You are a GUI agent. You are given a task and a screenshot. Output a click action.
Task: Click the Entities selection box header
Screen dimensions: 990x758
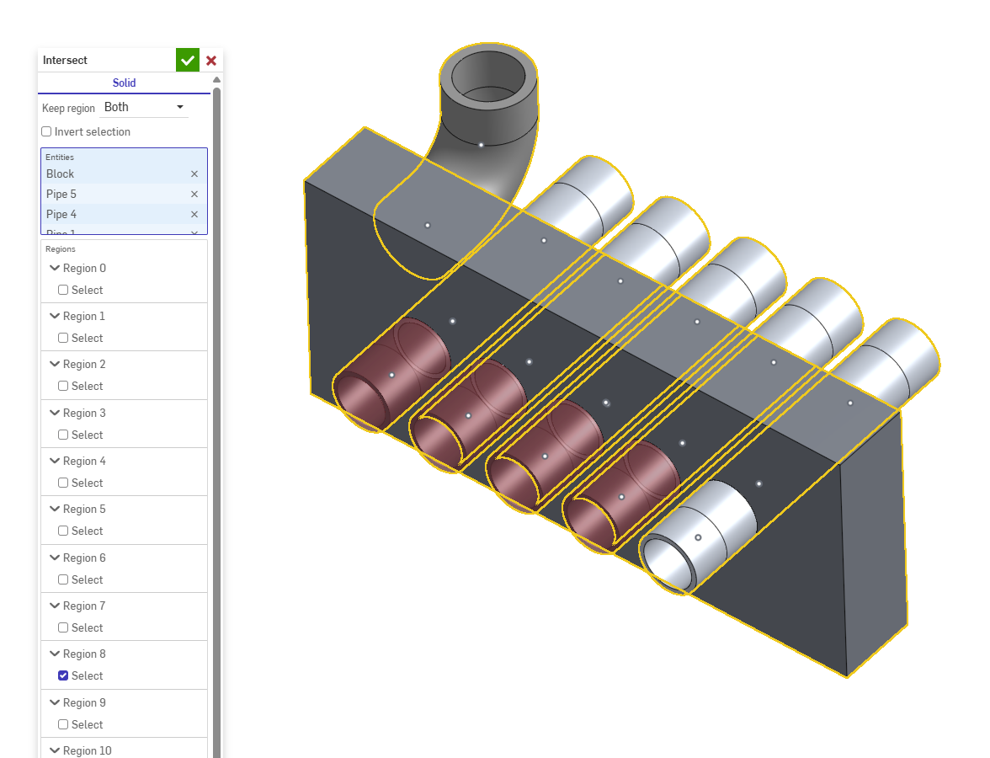60,157
